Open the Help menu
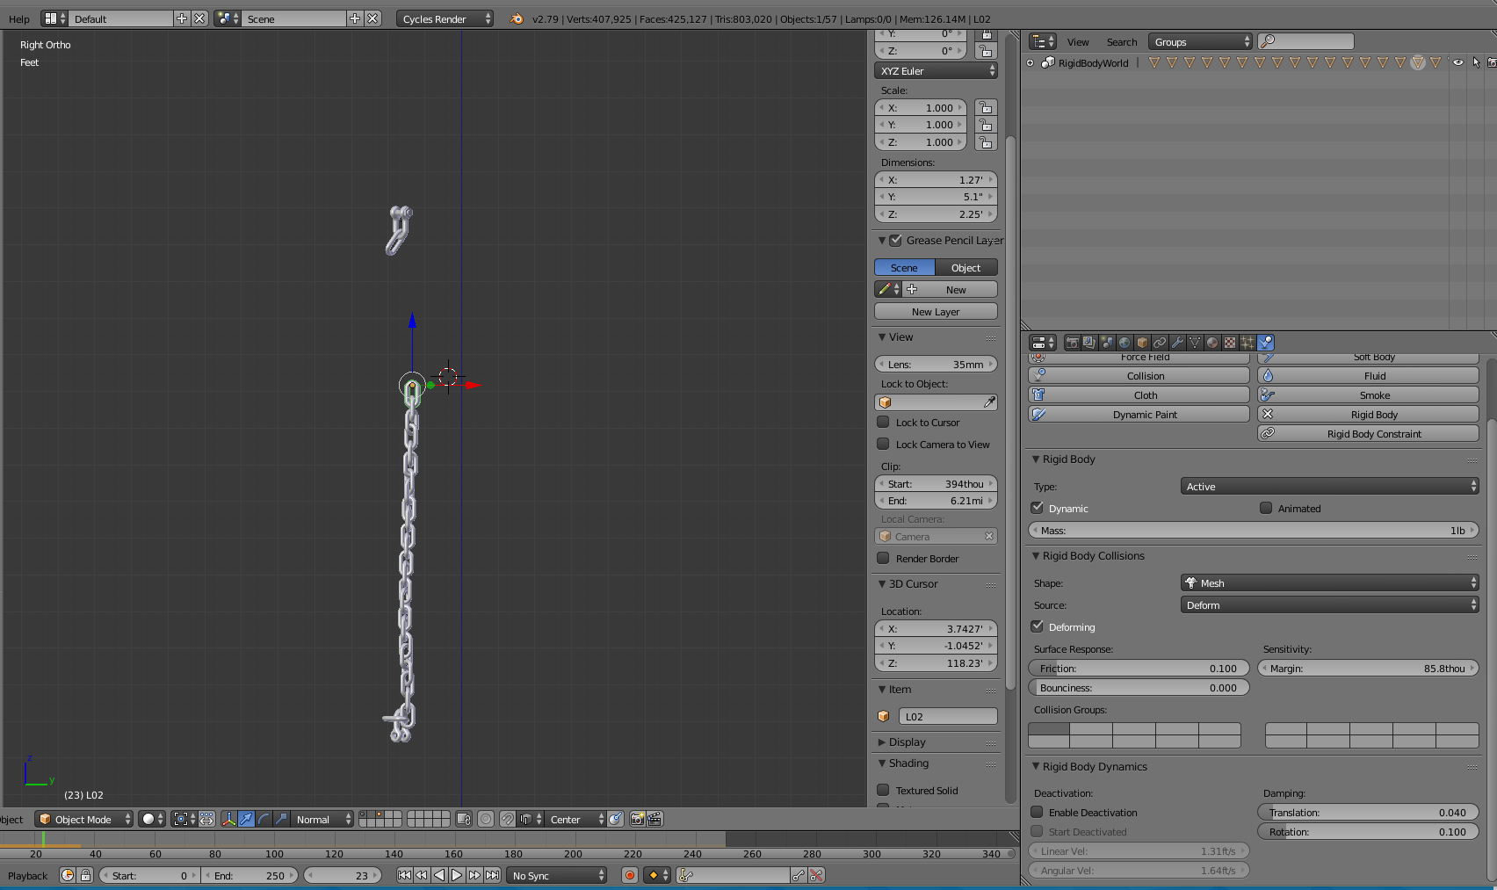Screen dimensions: 1497x890 [19, 18]
